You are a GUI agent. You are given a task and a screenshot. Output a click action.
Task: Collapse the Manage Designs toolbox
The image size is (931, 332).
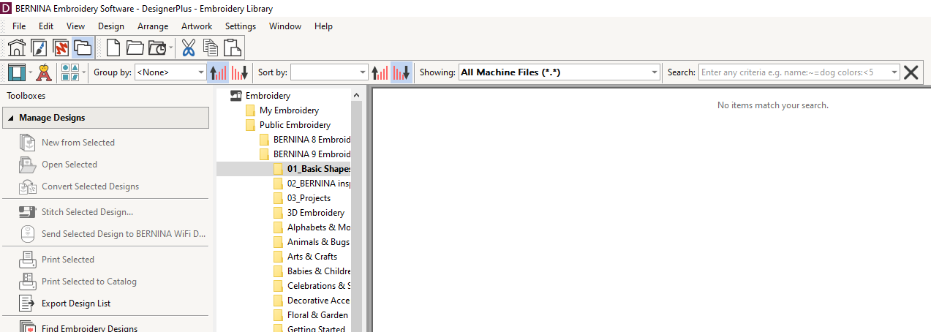106,118
